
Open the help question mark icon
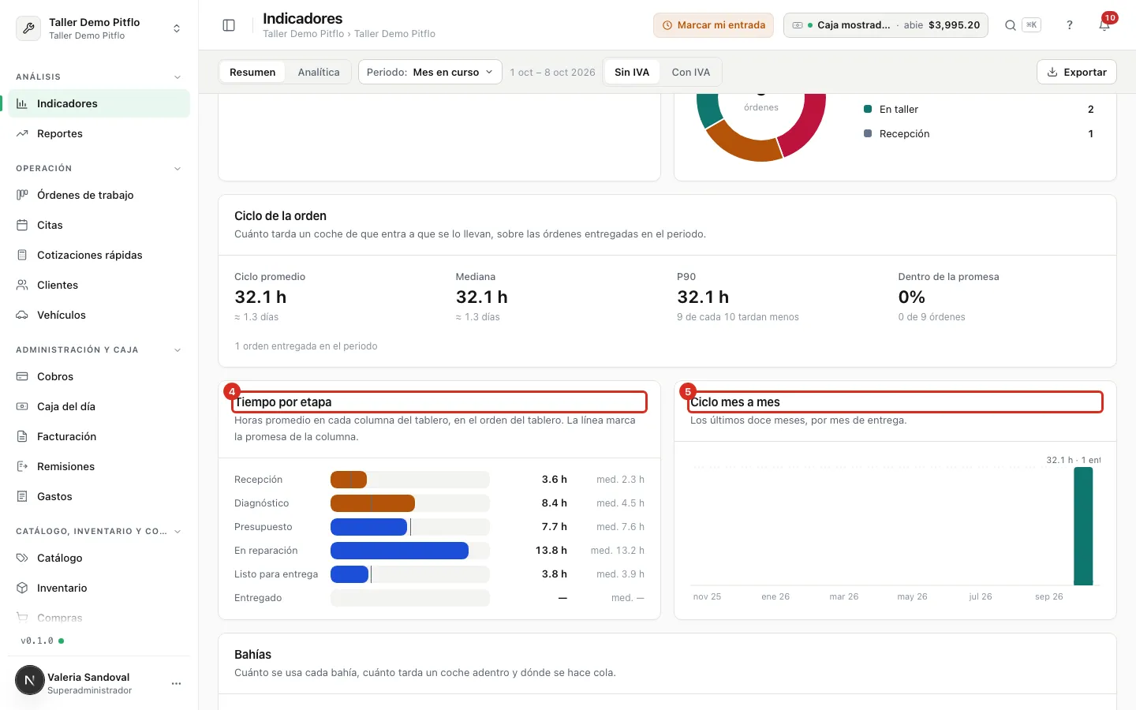pos(1070,25)
